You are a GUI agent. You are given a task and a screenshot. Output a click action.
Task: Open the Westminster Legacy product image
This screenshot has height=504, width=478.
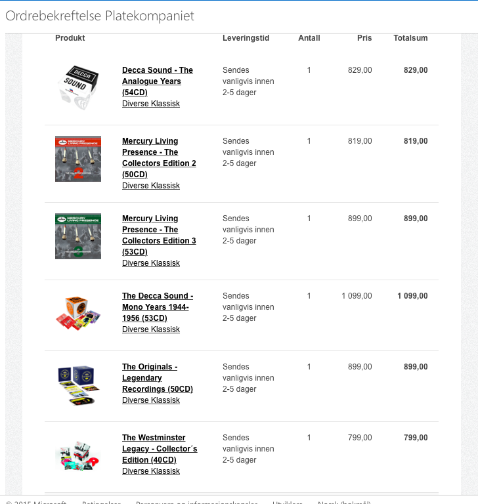77,454
